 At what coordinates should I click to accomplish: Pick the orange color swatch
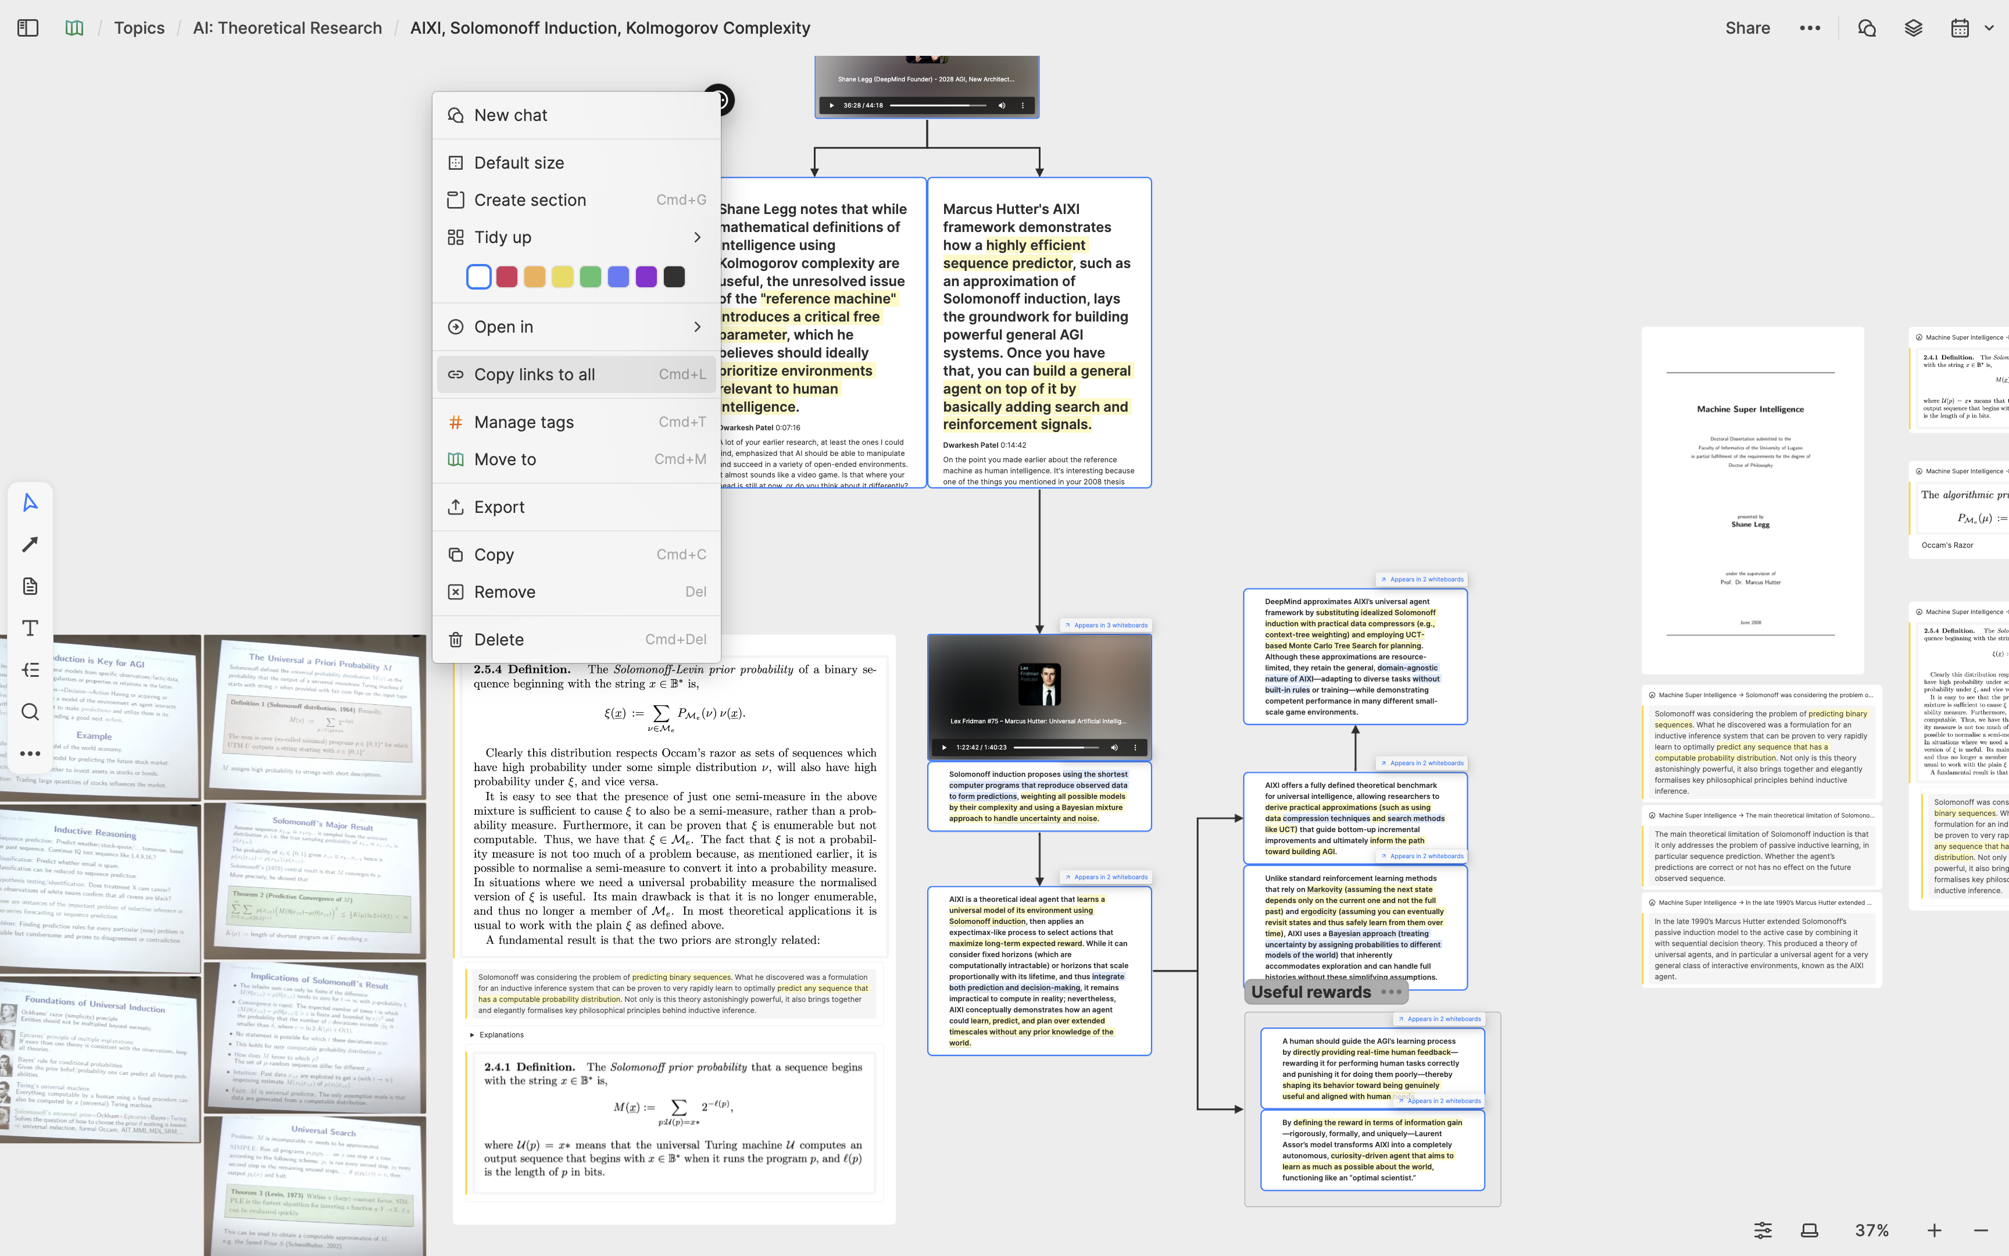tap(535, 277)
